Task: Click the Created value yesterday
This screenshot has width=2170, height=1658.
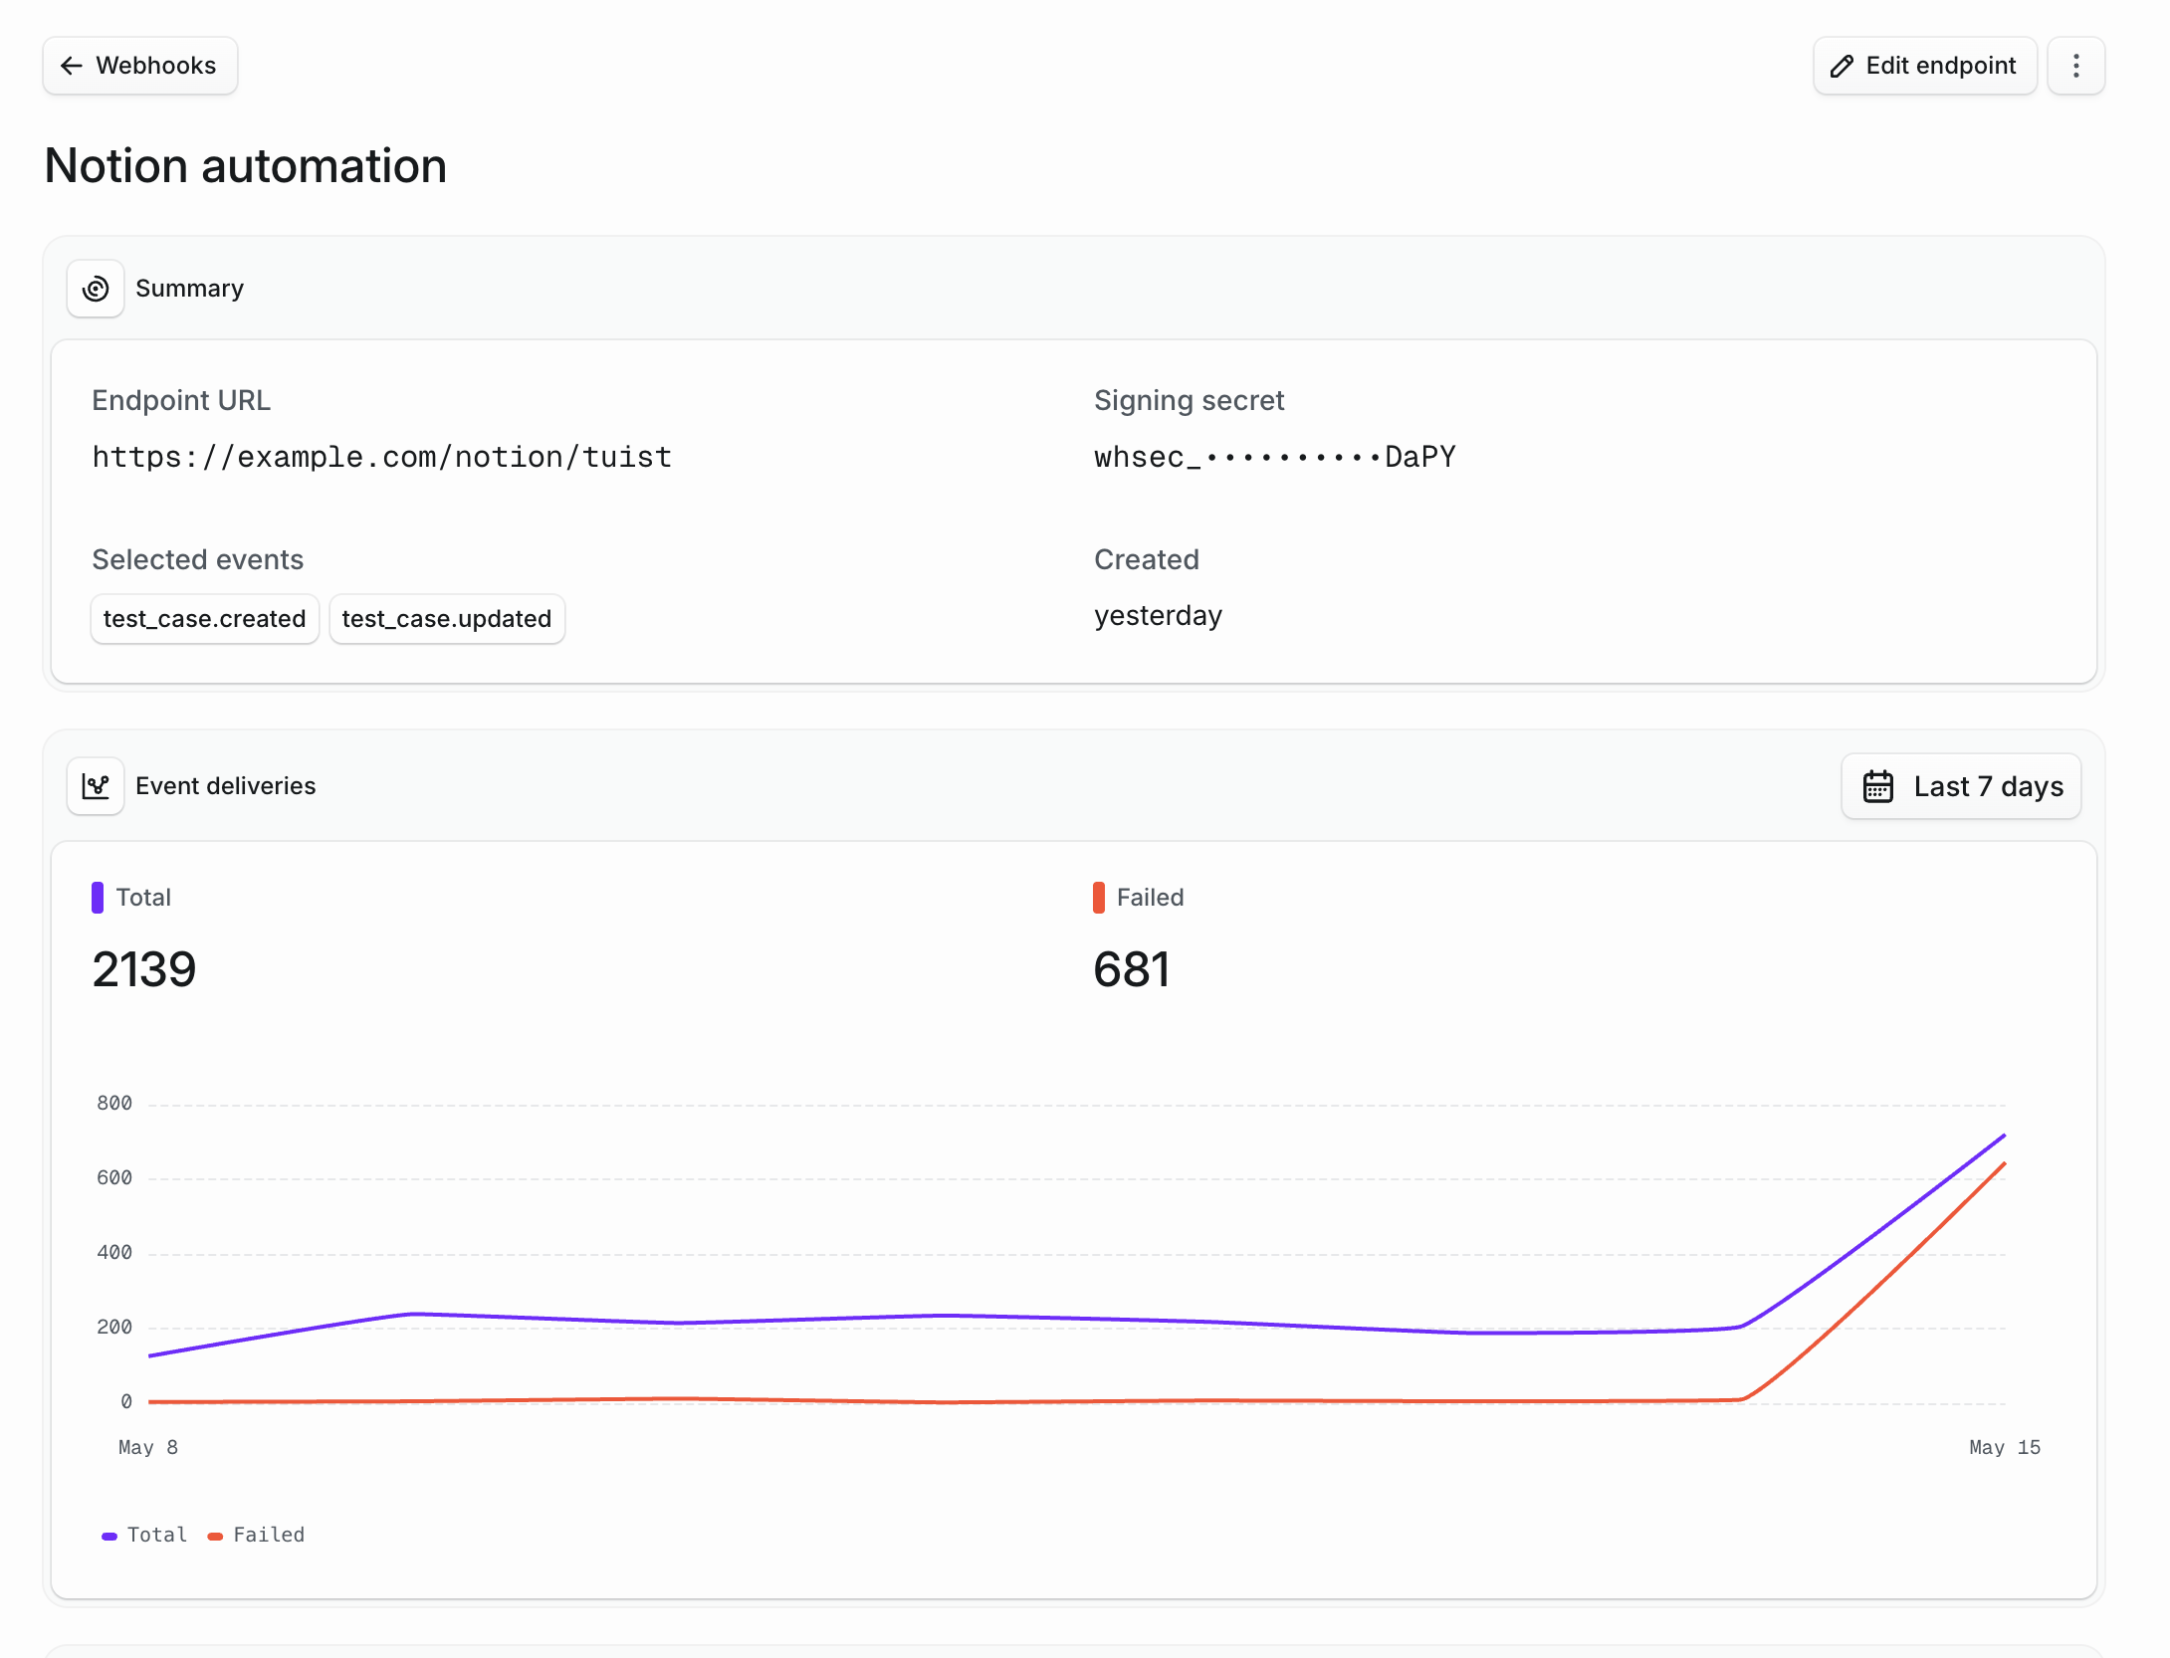Action: click(x=1158, y=616)
